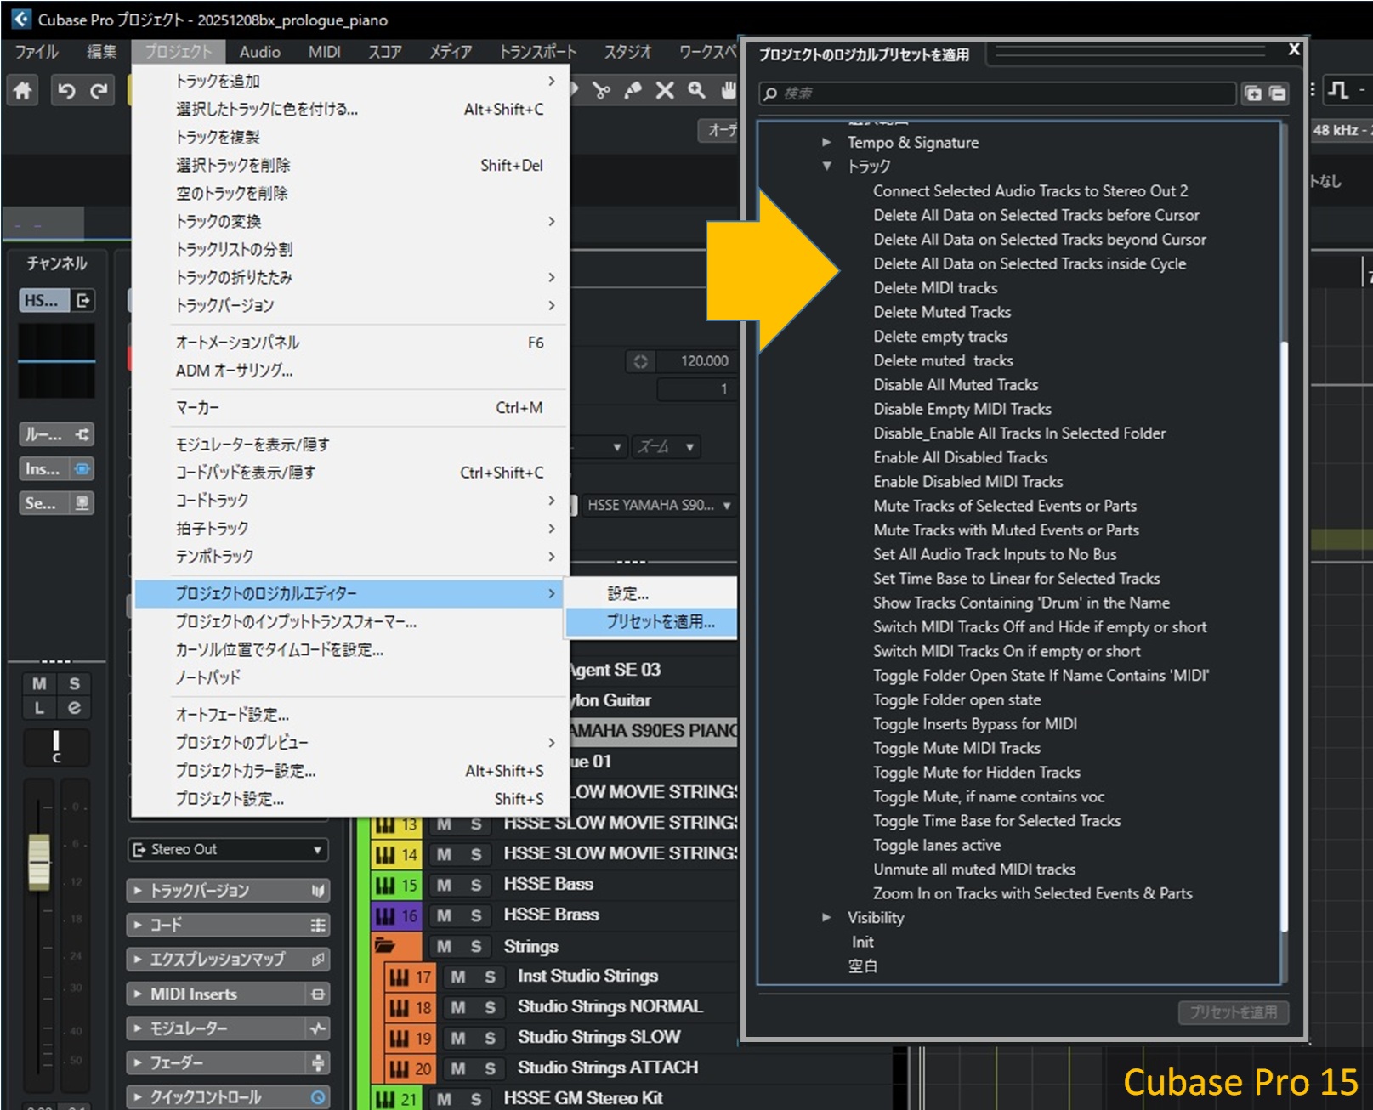Click the Undo arrow icon
Viewport: 1373px width, 1110px height.
tap(66, 90)
